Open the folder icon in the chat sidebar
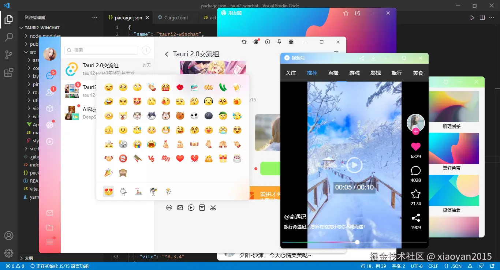The image size is (500, 270). 50,228
